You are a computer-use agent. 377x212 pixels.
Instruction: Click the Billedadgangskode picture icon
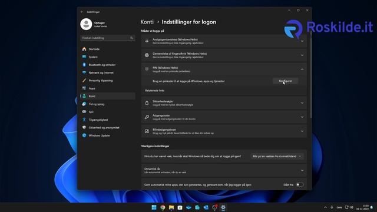[x=147, y=131]
